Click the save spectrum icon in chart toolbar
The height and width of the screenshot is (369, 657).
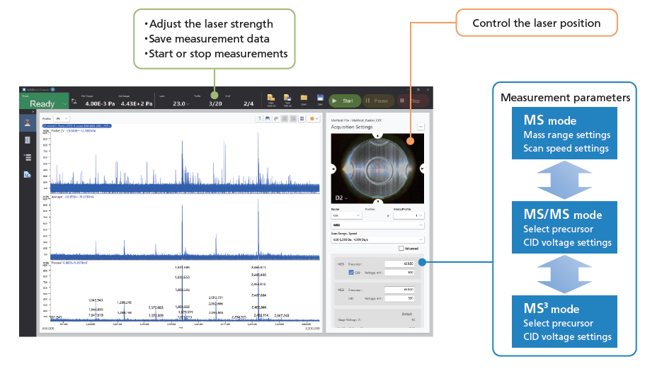tap(269, 119)
